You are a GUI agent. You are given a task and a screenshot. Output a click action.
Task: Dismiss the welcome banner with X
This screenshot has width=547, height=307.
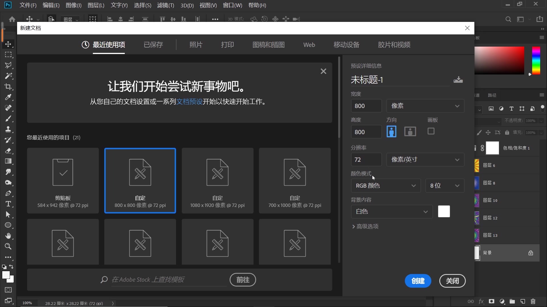point(323,71)
